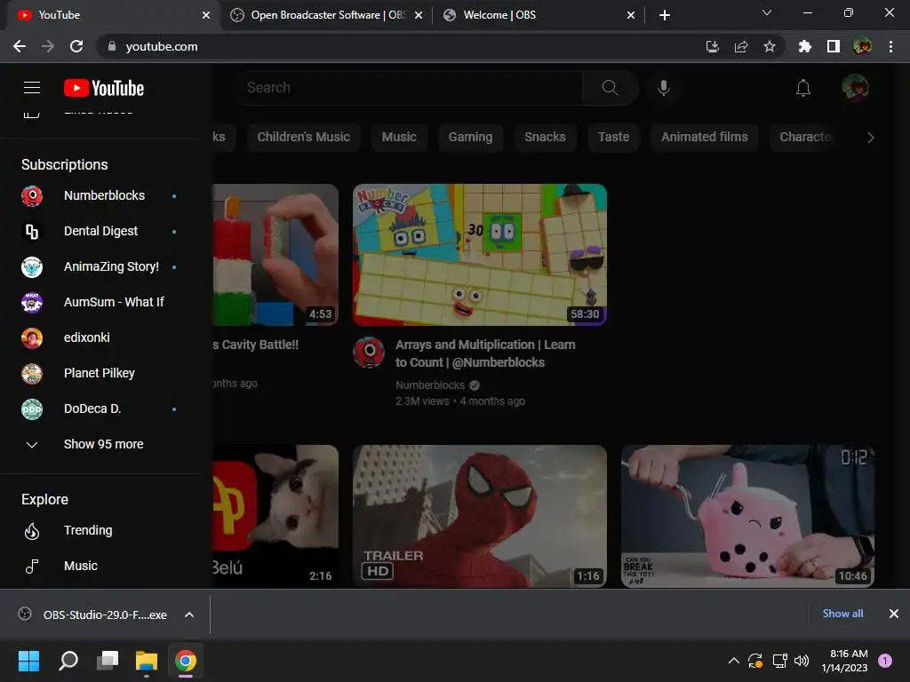910x682 pixels.
Task: Click DoDeca D. channel avatar
Action: point(32,408)
